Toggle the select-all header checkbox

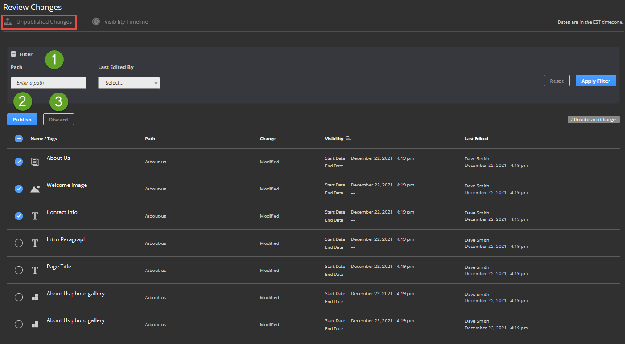tap(19, 138)
